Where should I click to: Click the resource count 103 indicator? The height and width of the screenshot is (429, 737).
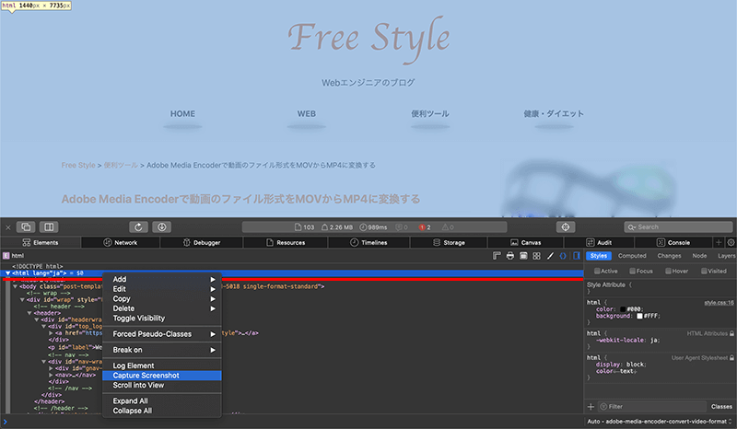304,227
